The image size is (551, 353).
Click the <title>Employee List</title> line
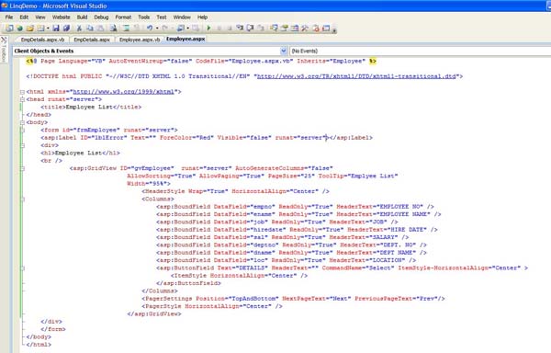pos(91,107)
